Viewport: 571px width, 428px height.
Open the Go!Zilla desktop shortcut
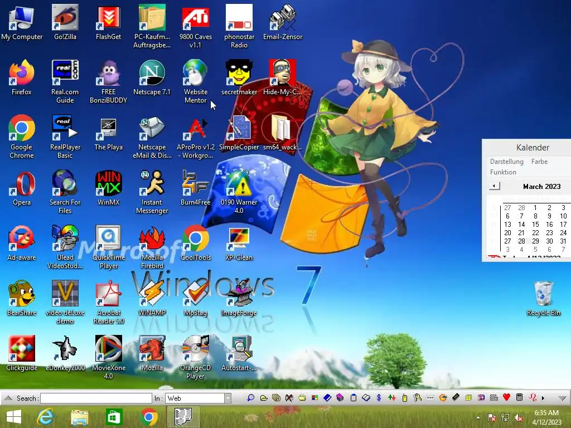65,22
